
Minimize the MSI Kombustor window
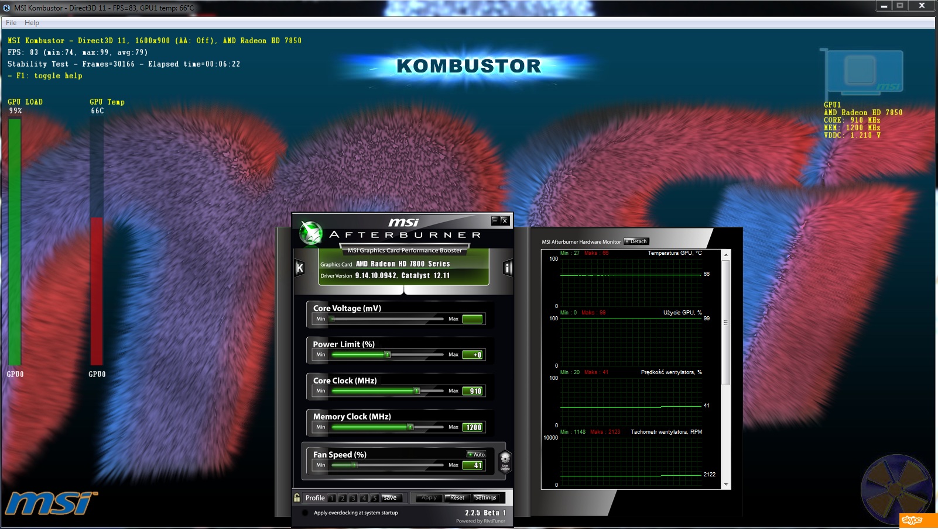(x=884, y=6)
